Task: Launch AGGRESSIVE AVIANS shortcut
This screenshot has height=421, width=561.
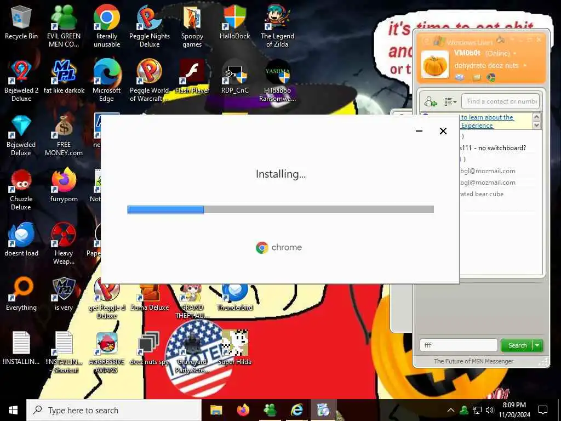Action: point(107,352)
